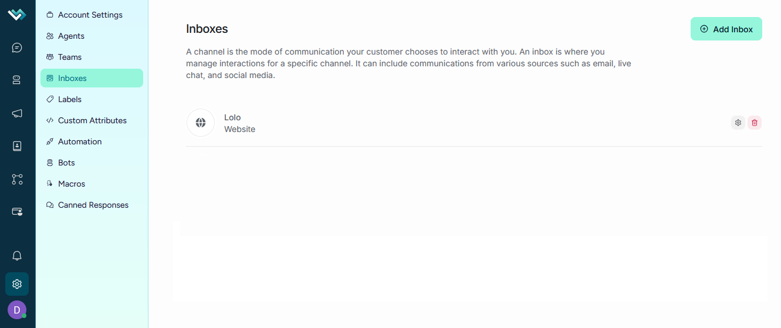This screenshot has height=328, width=781.
Task: Open the Lolo Website inbox row
Action: (474, 123)
